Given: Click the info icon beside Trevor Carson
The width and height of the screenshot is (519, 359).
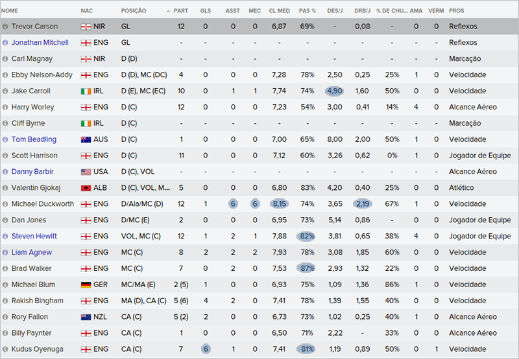Looking at the screenshot, I should [6, 27].
